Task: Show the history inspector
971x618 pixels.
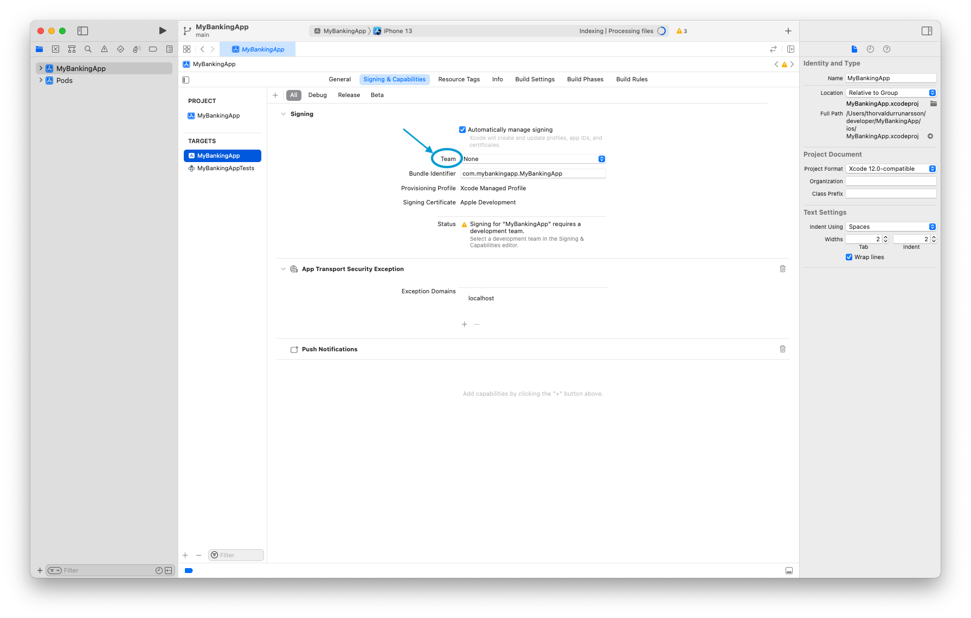Action: 870,49
